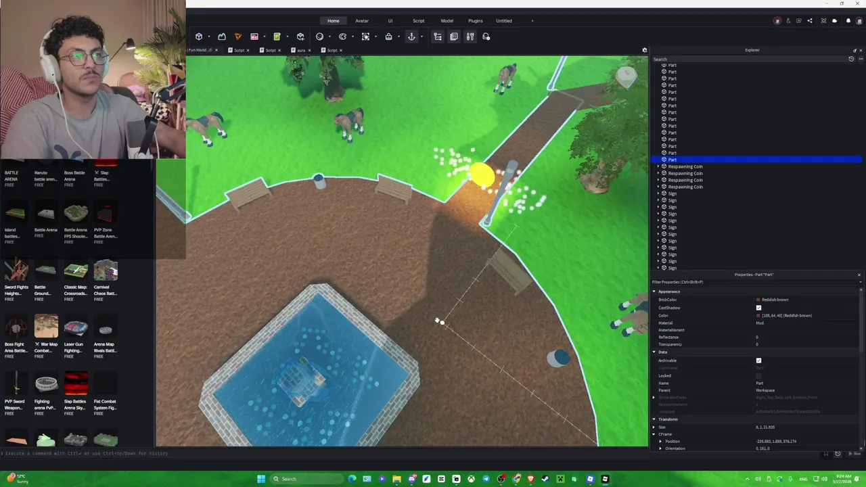
Task: Collapse the Data properties section
Action: (654, 352)
